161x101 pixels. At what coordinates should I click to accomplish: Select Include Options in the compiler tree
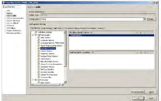46,51
